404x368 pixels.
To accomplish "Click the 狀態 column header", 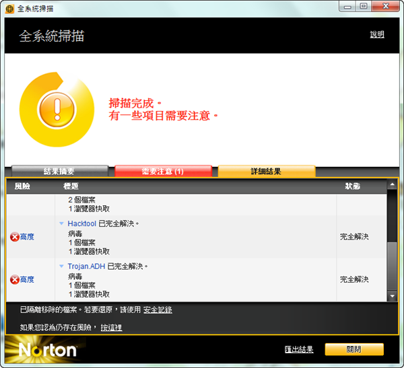I will pyautogui.click(x=353, y=186).
